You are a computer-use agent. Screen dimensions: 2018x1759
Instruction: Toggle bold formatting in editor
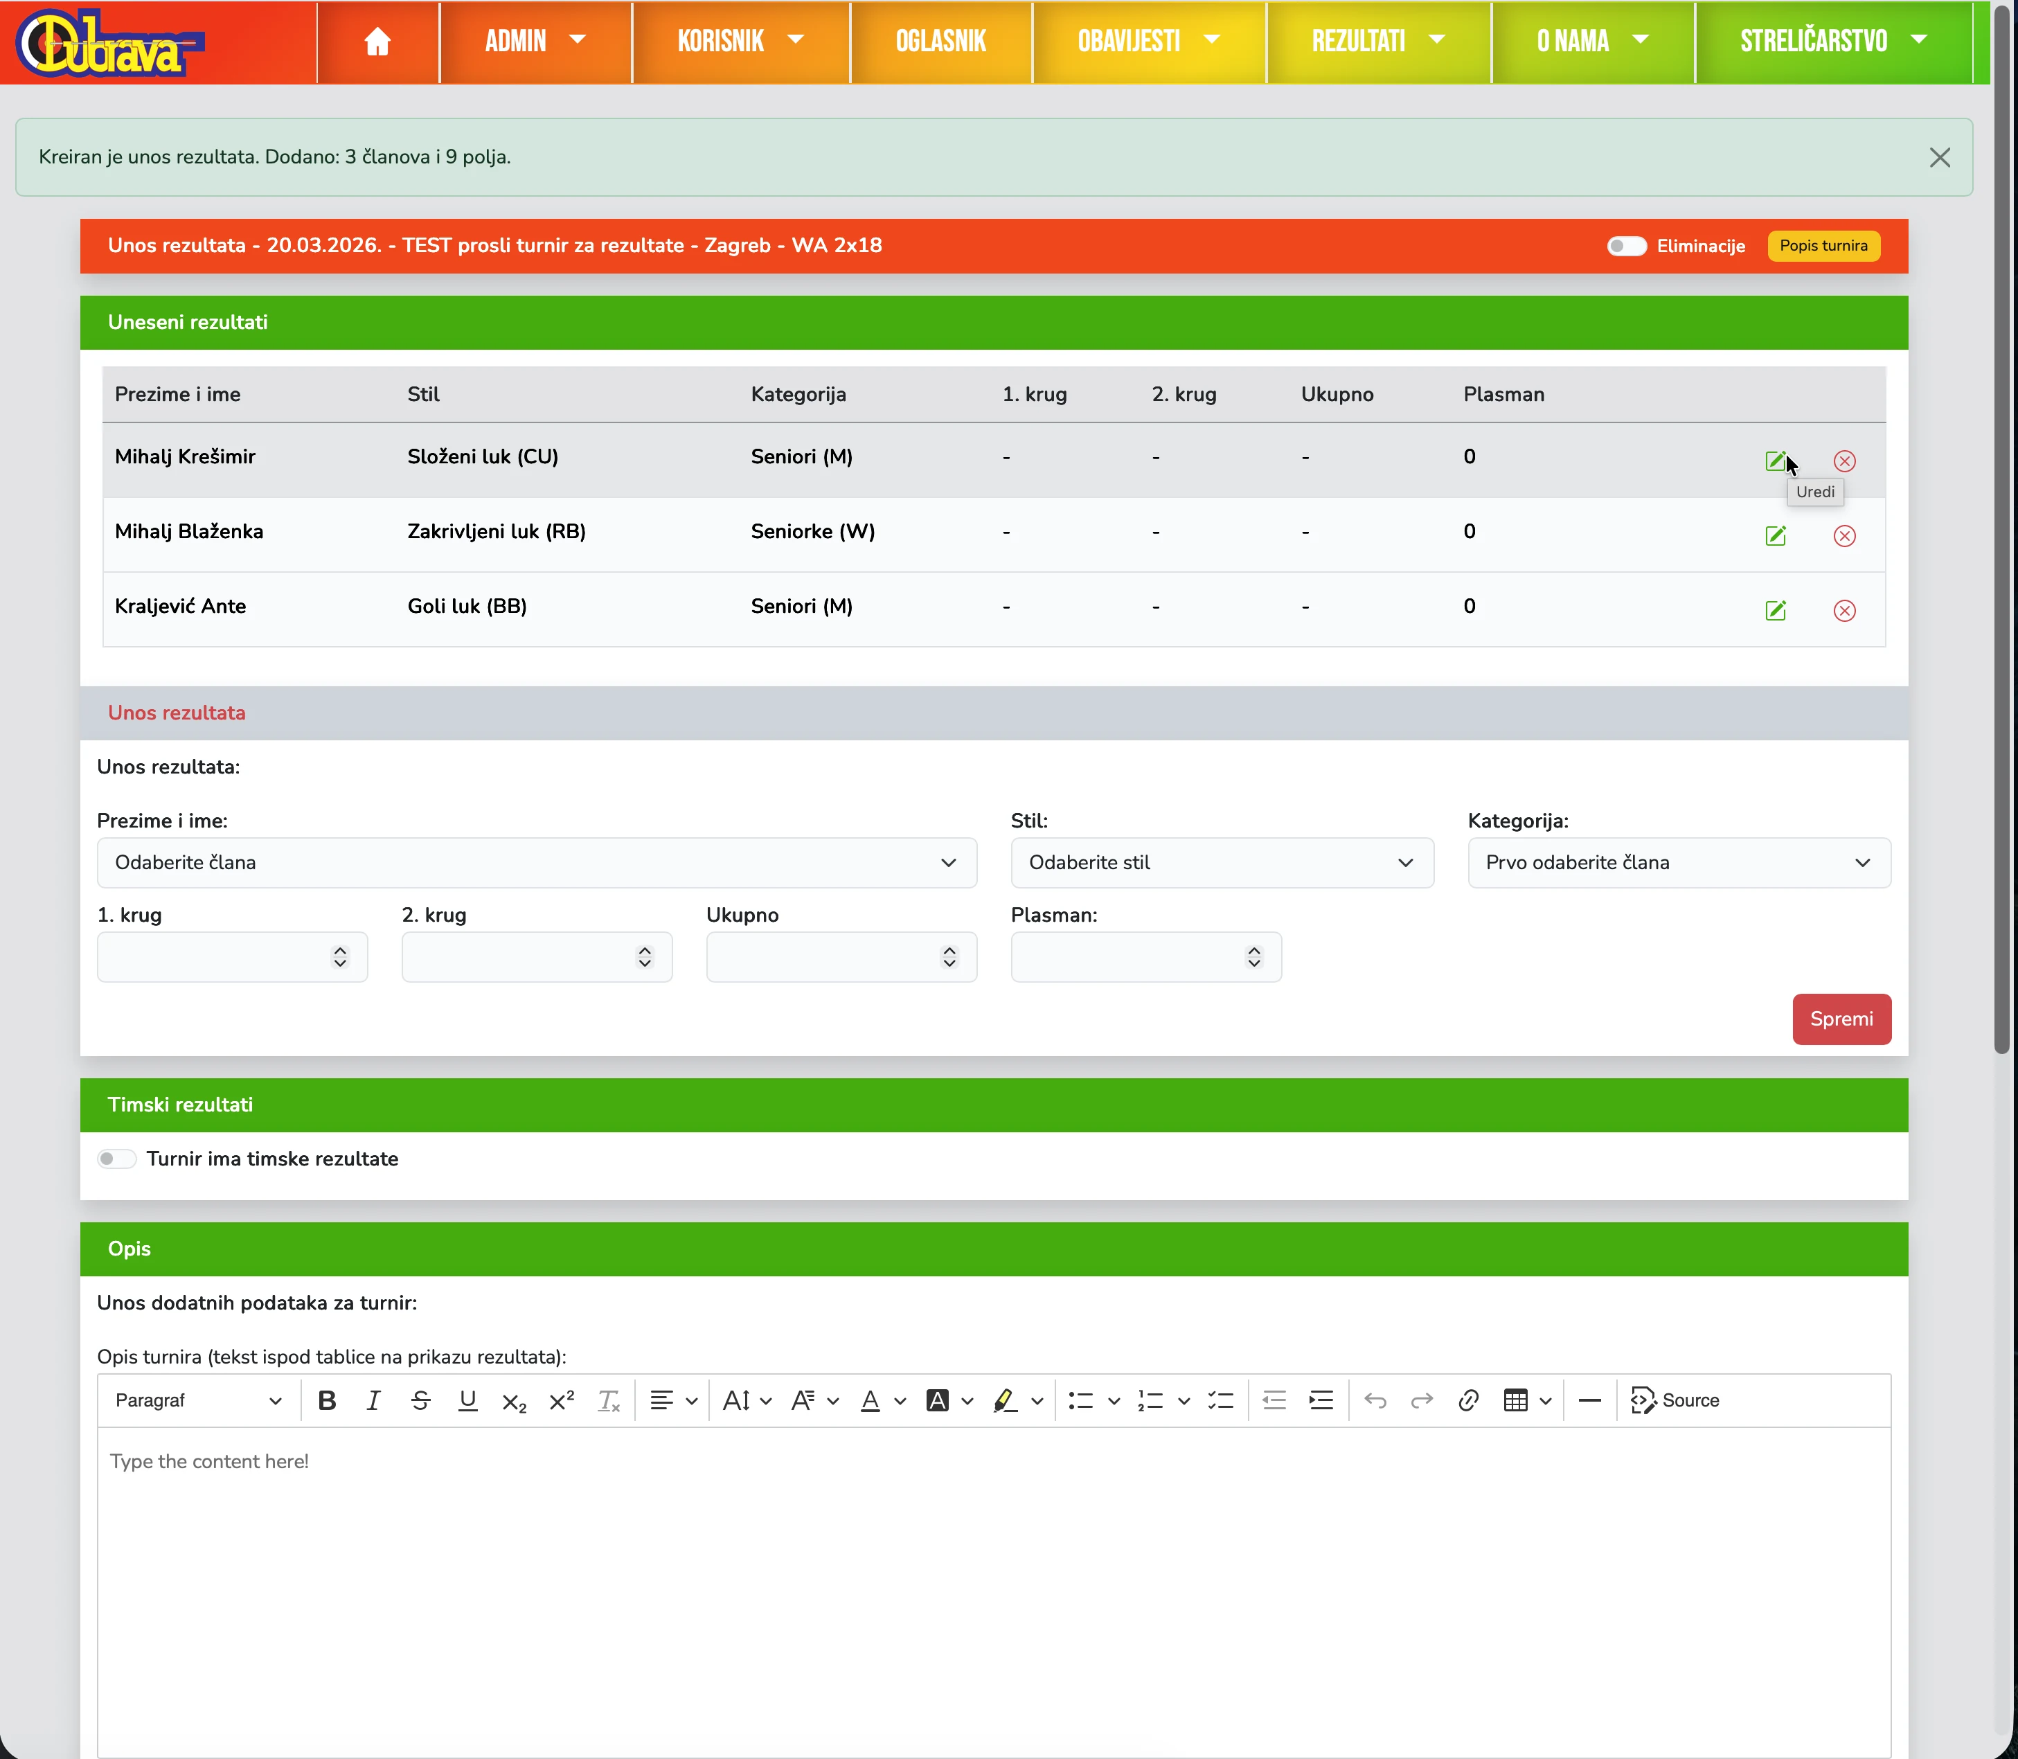coord(327,1401)
